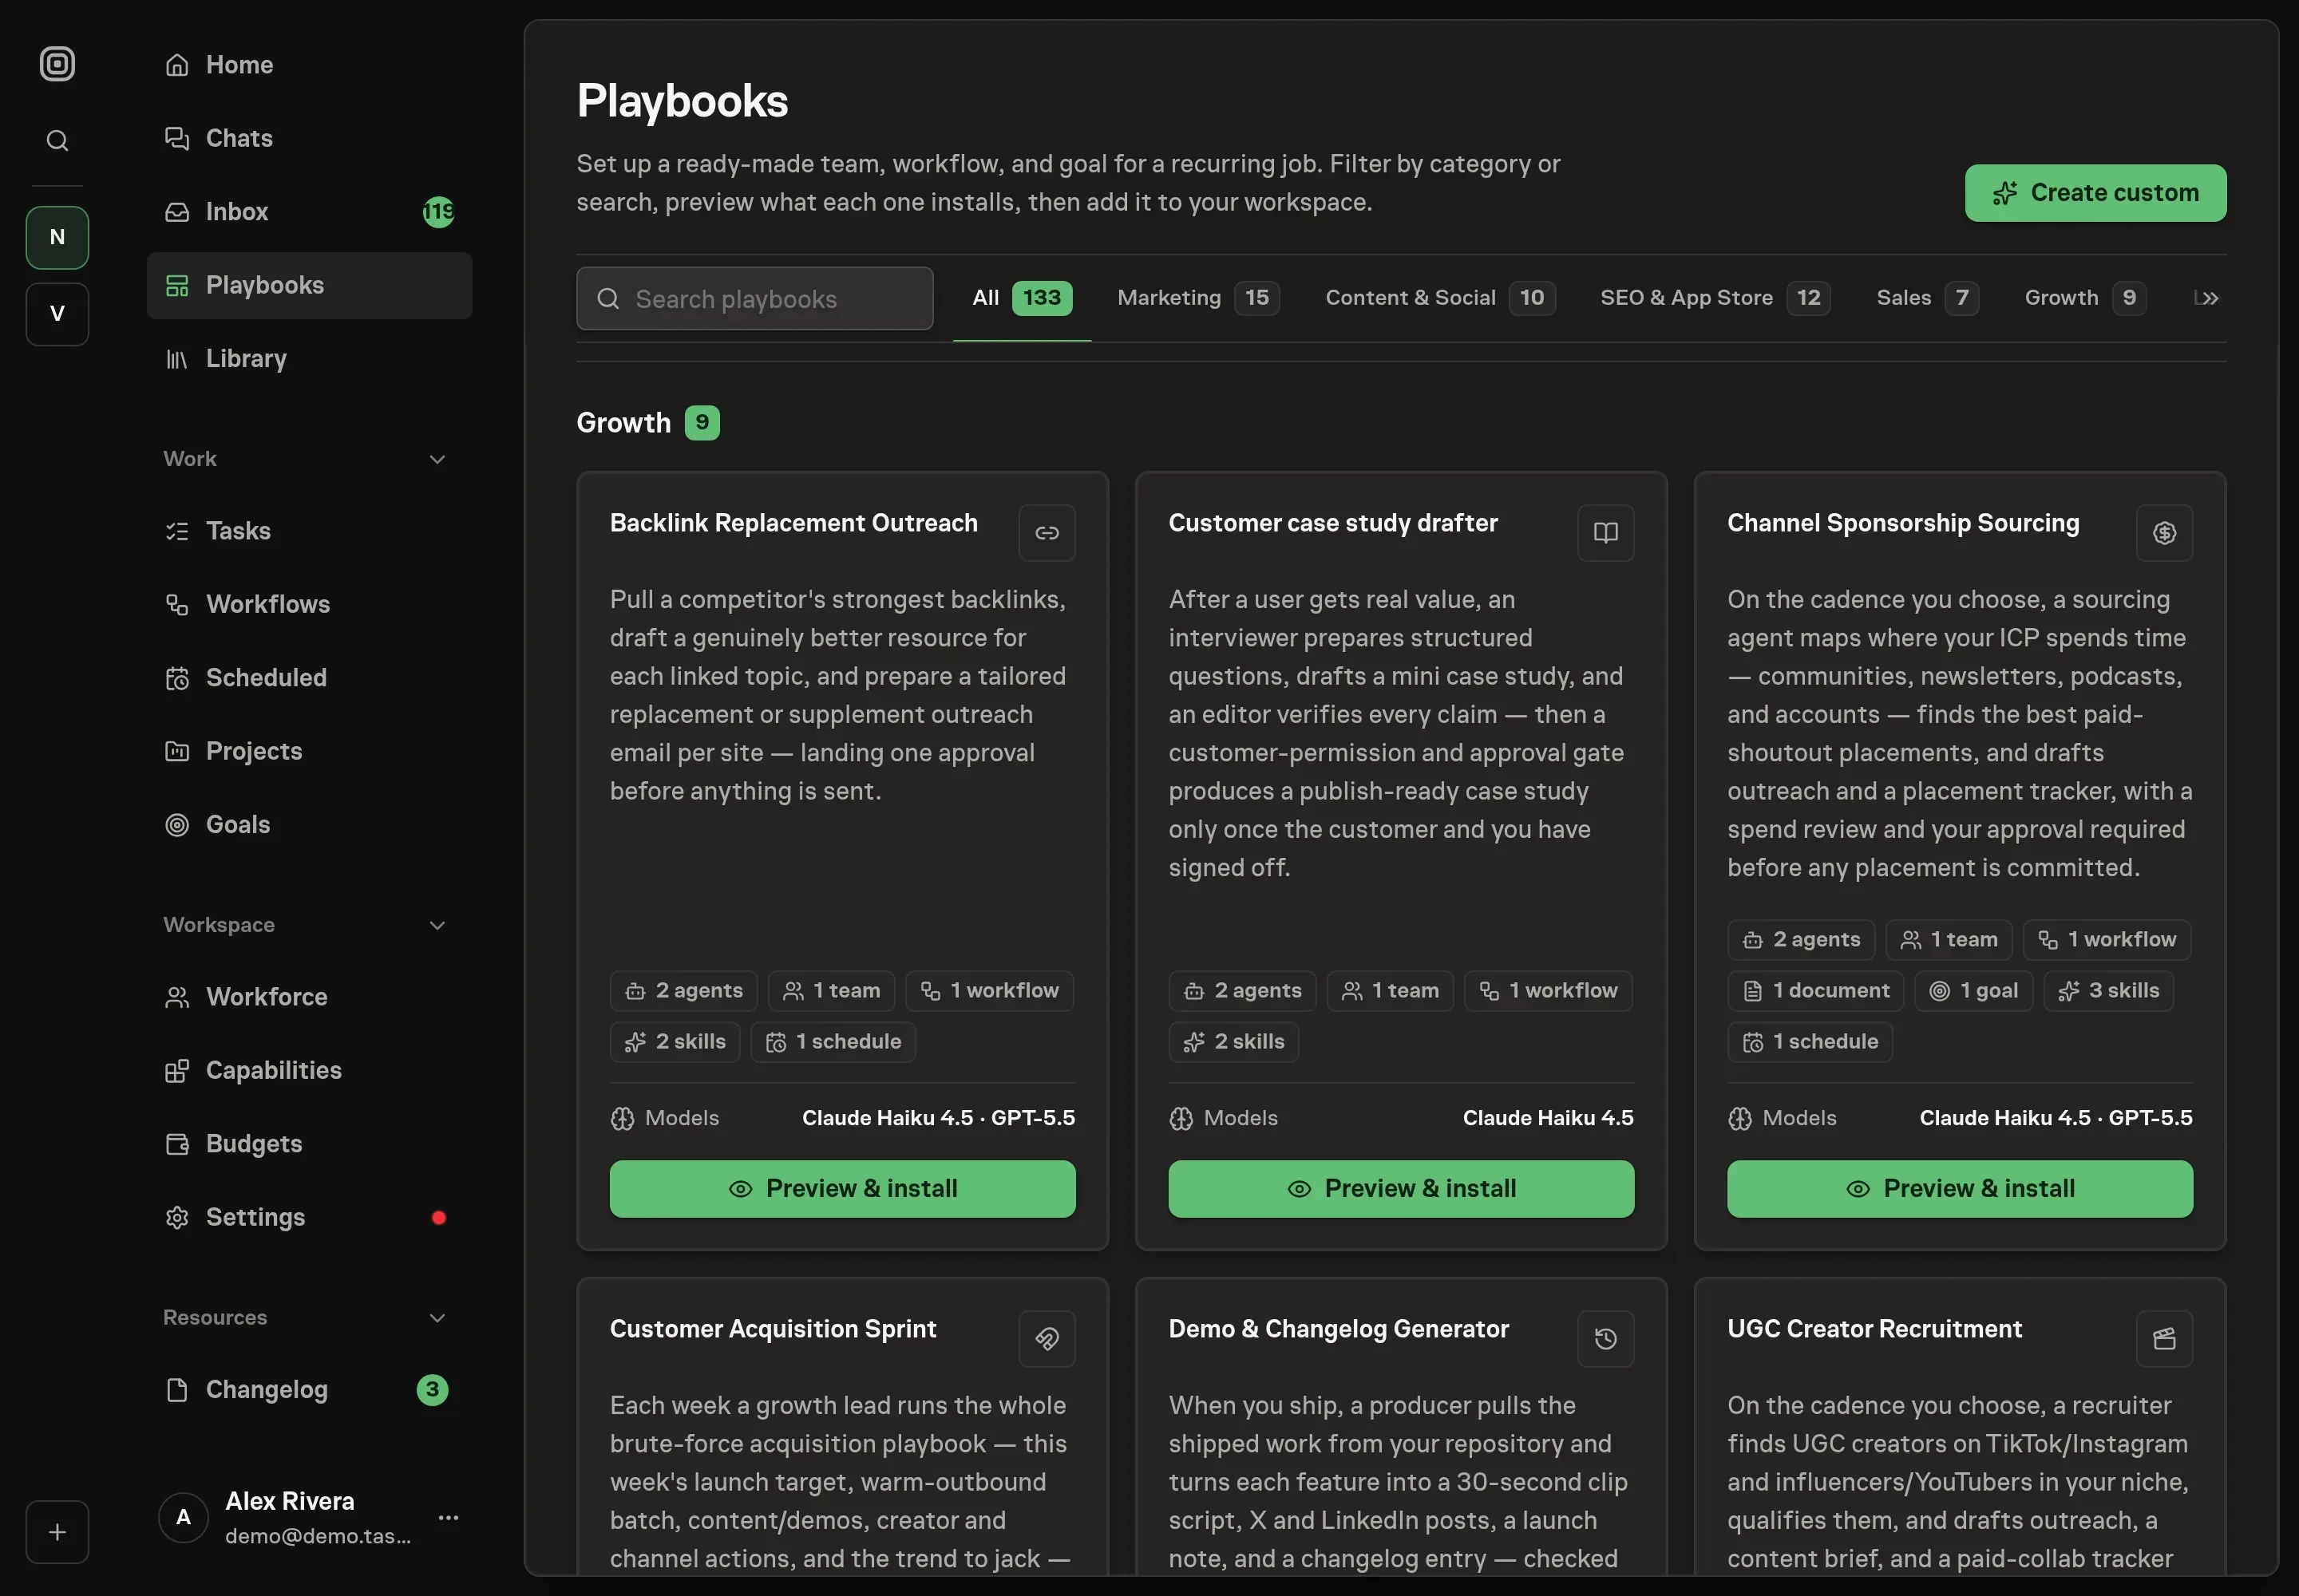
Task: Open Goals in the sidebar
Action: [309, 824]
